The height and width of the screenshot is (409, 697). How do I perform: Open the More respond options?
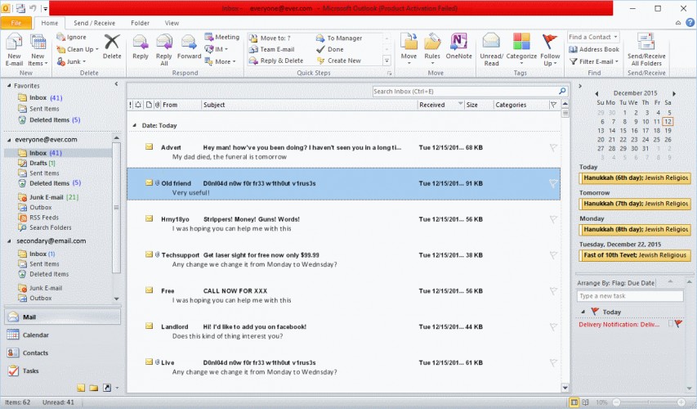(220, 61)
